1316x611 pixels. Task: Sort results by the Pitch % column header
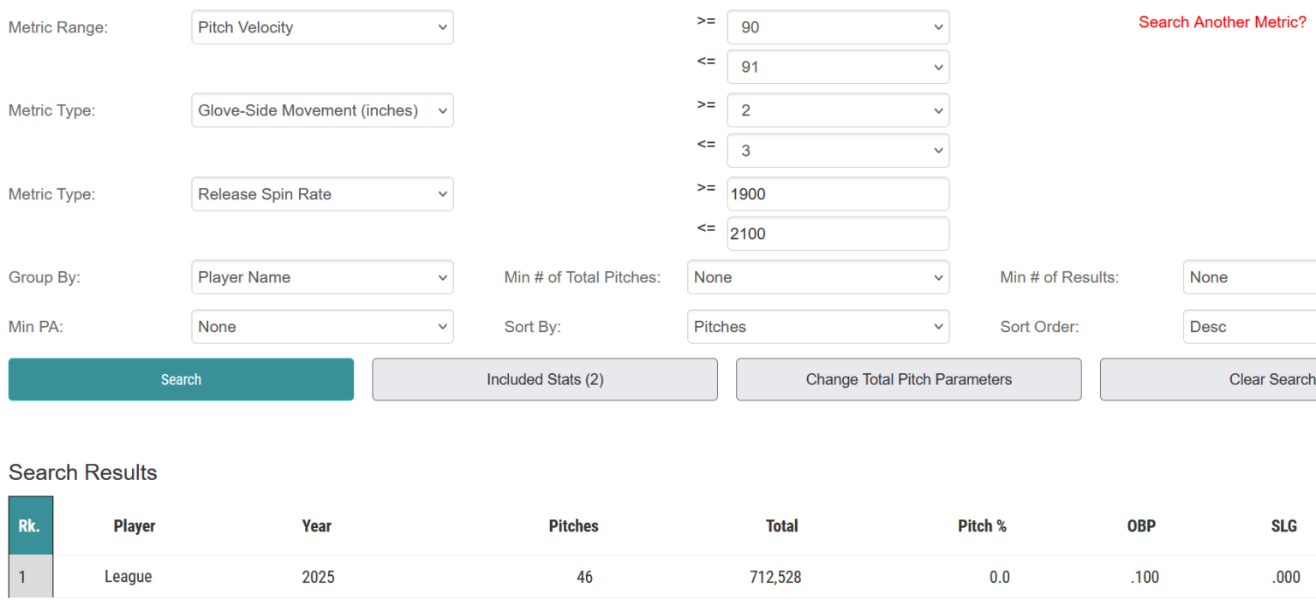point(982,526)
